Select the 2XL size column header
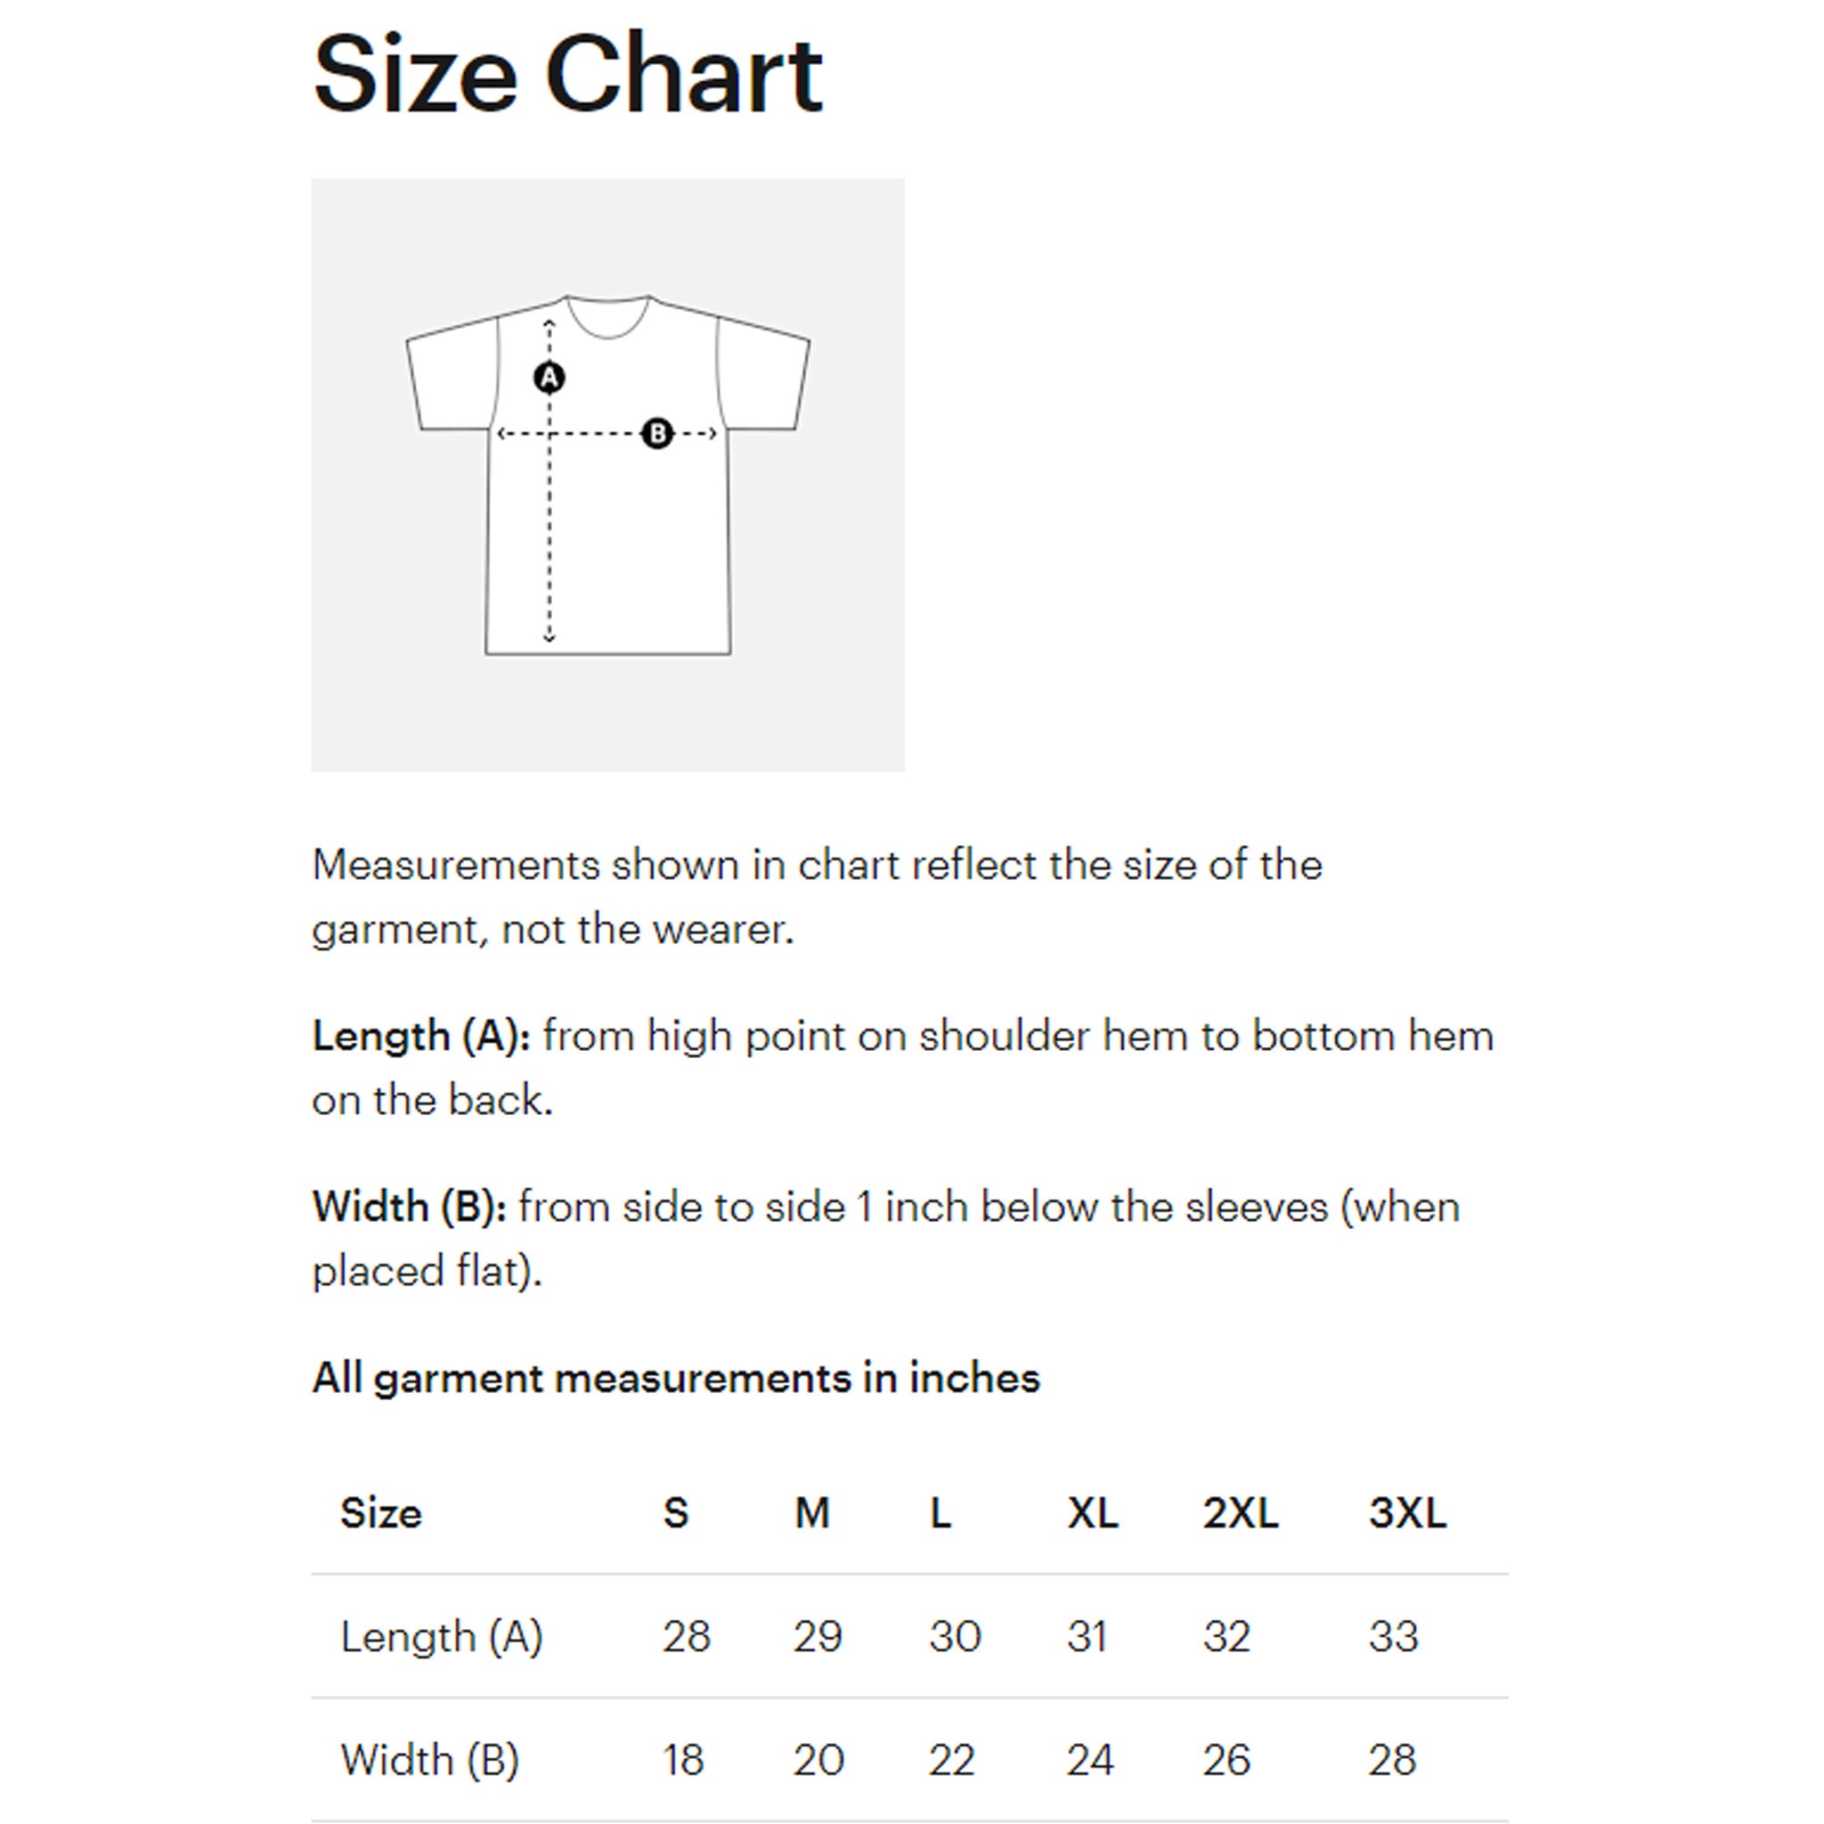This screenshot has width=1824, height=1824. (1241, 1511)
